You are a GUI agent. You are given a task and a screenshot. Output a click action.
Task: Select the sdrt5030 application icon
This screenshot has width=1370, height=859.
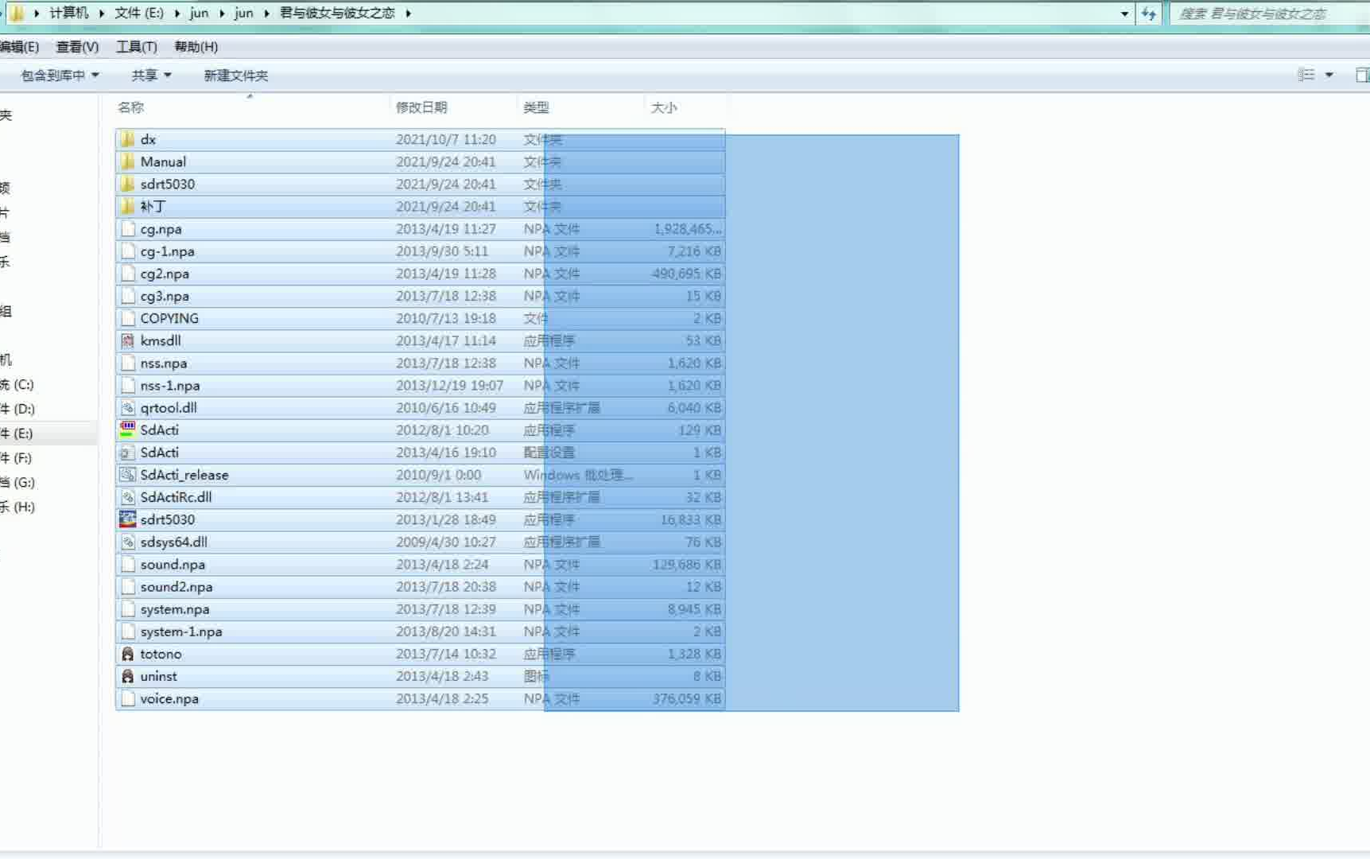tap(127, 519)
